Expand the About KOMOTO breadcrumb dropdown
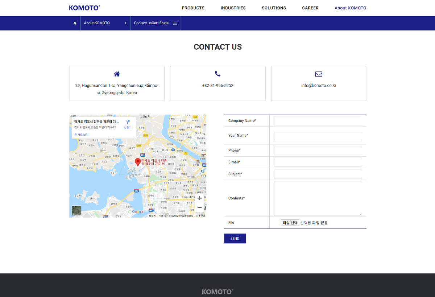 click(105, 23)
